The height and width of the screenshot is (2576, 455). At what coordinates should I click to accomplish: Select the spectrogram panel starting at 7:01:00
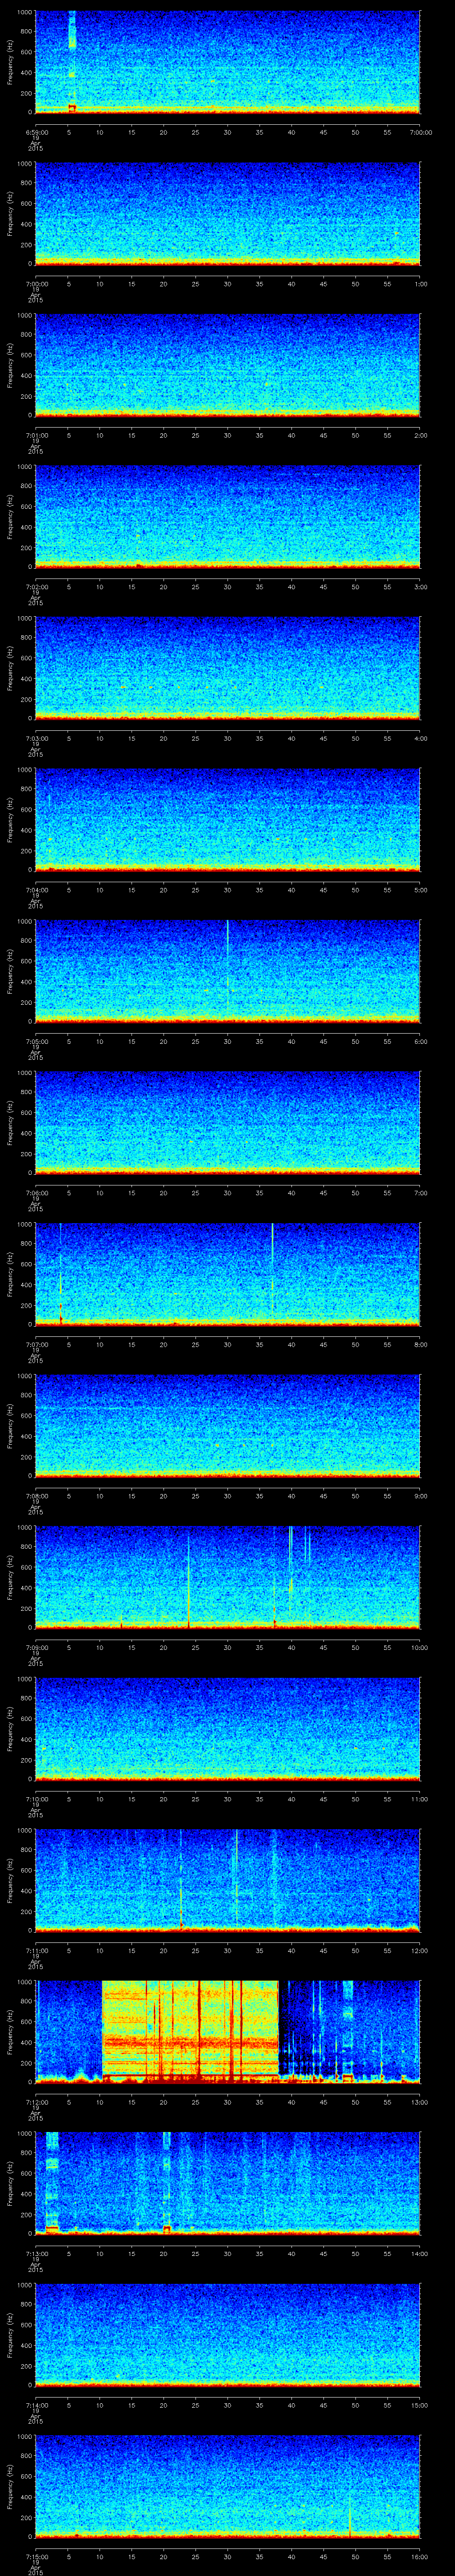227,365
